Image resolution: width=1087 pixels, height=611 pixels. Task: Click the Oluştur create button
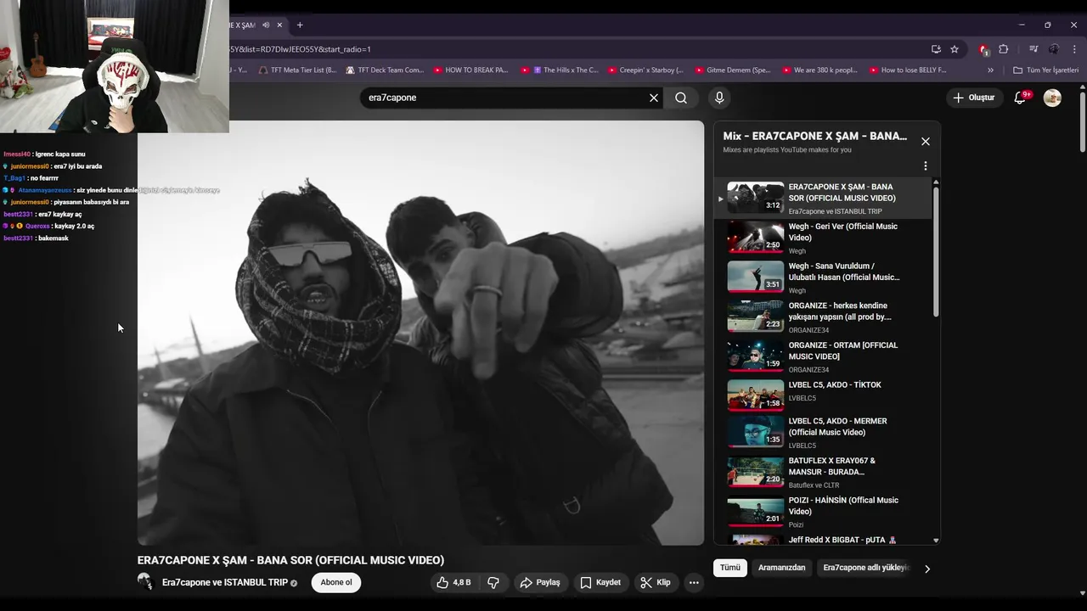(x=973, y=98)
